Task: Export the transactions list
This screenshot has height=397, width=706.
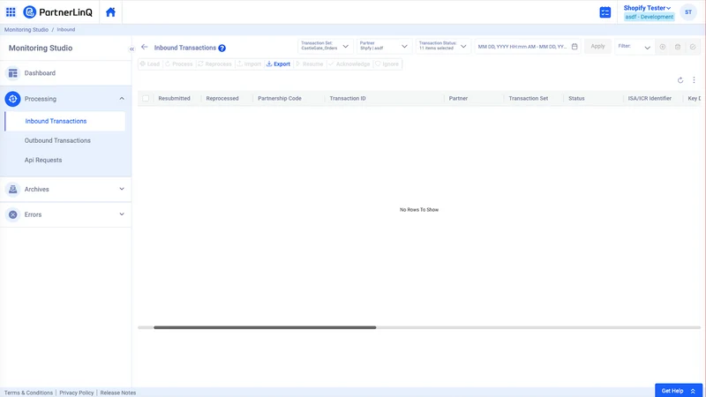Action: pos(278,64)
